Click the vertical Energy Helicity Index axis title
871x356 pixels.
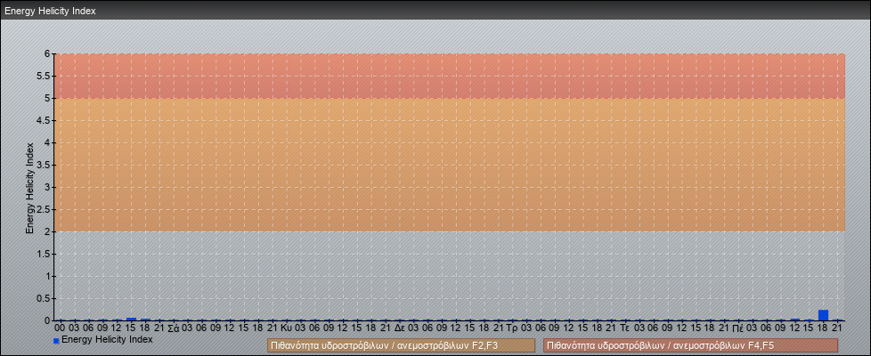click(30, 188)
